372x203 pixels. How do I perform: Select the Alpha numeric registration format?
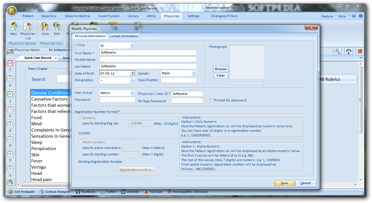80,142
